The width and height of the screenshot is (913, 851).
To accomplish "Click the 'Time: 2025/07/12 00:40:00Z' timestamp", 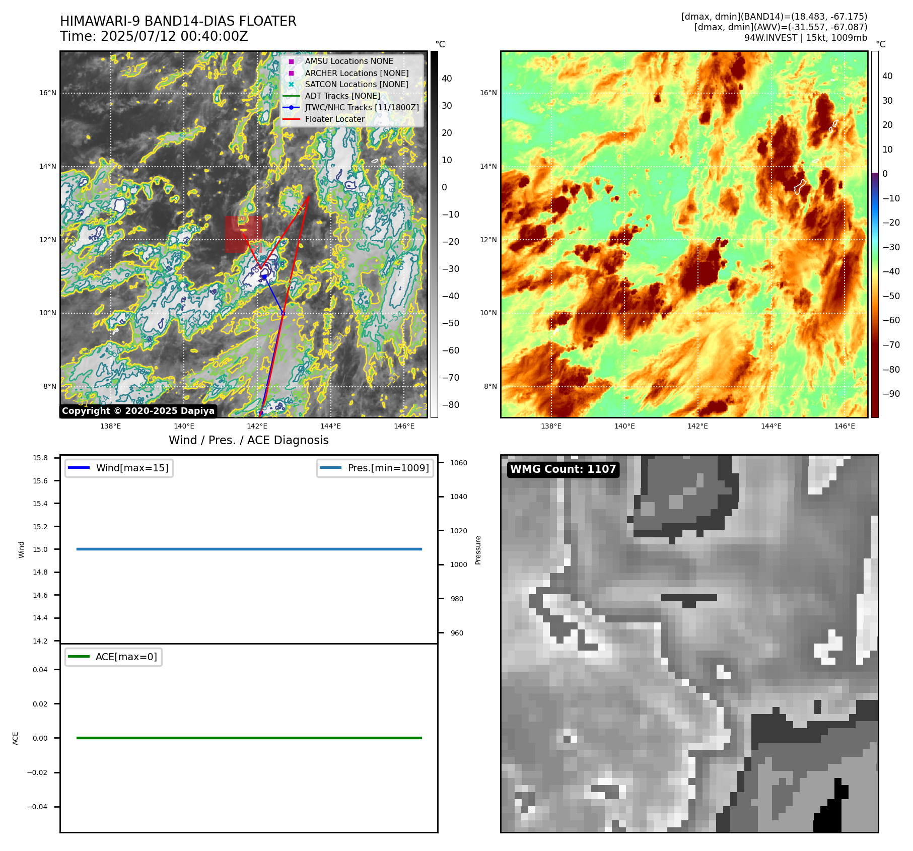I will tap(154, 36).
